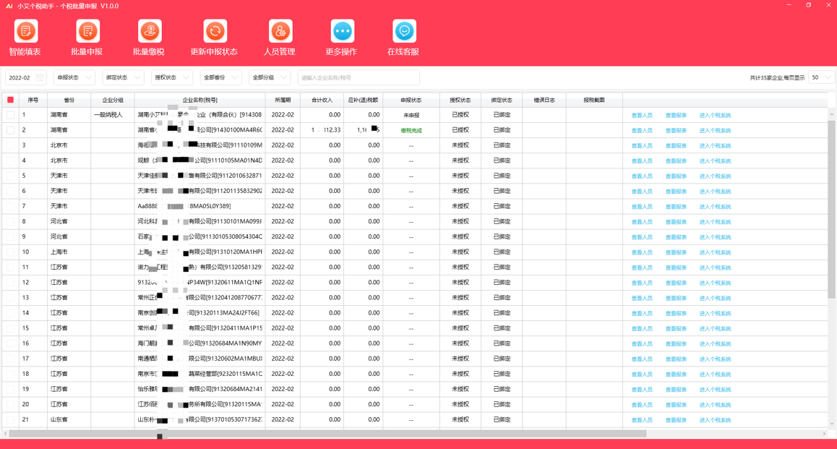Check the checkbox for row 1
Image resolution: width=837 pixels, height=449 pixels.
[10, 115]
